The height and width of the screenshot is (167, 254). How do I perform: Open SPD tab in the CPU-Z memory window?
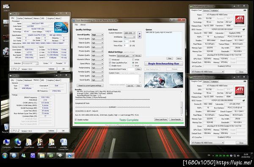(43, 80)
